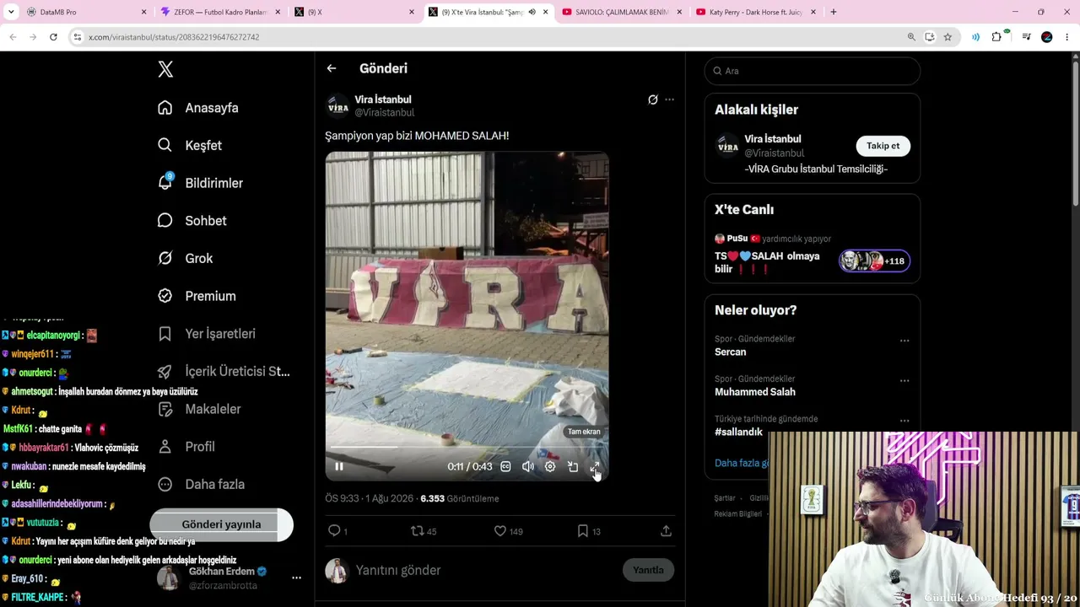Click the X logo in sidebar
The width and height of the screenshot is (1080, 607).
pyautogui.click(x=165, y=69)
